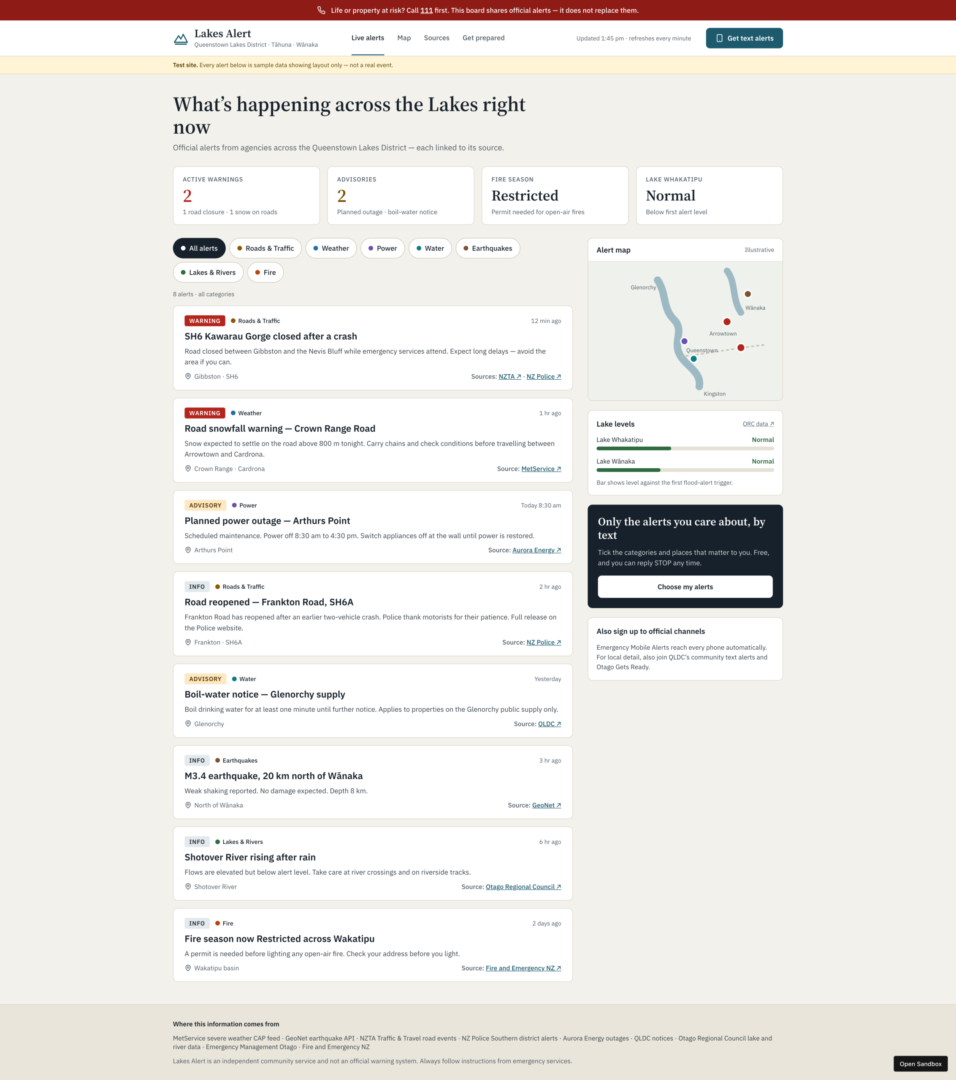Click the teal Water marker near Queenstown
This screenshot has width=956, height=1080.
(694, 359)
